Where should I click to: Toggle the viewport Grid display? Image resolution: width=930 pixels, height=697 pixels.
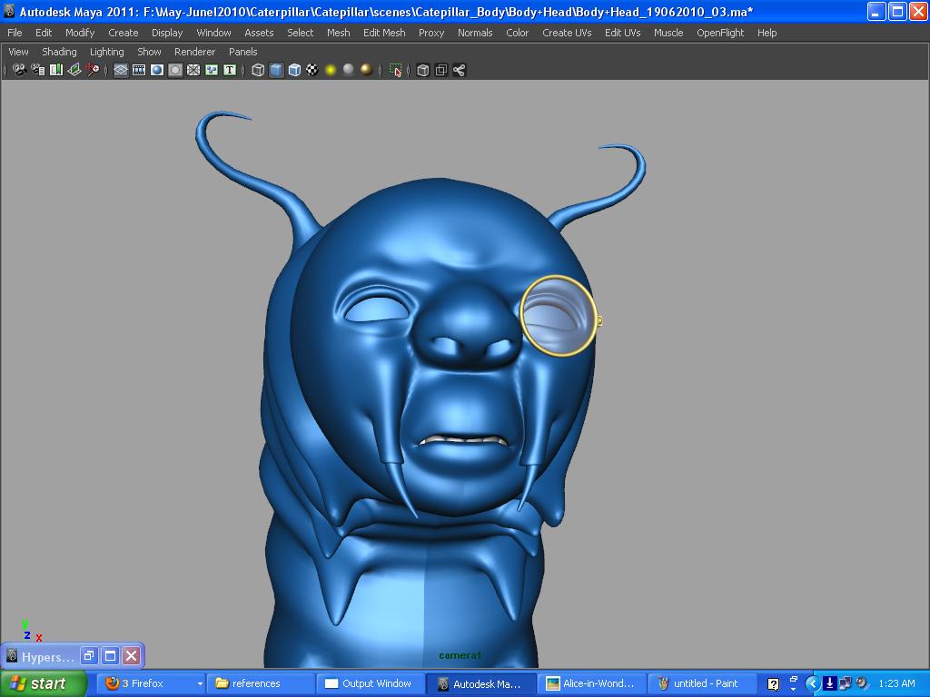point(121,70)
